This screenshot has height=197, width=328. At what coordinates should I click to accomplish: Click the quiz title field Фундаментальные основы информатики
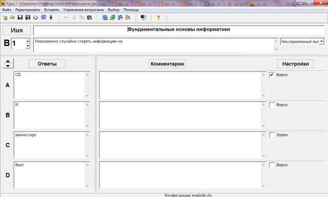(179, 30)
